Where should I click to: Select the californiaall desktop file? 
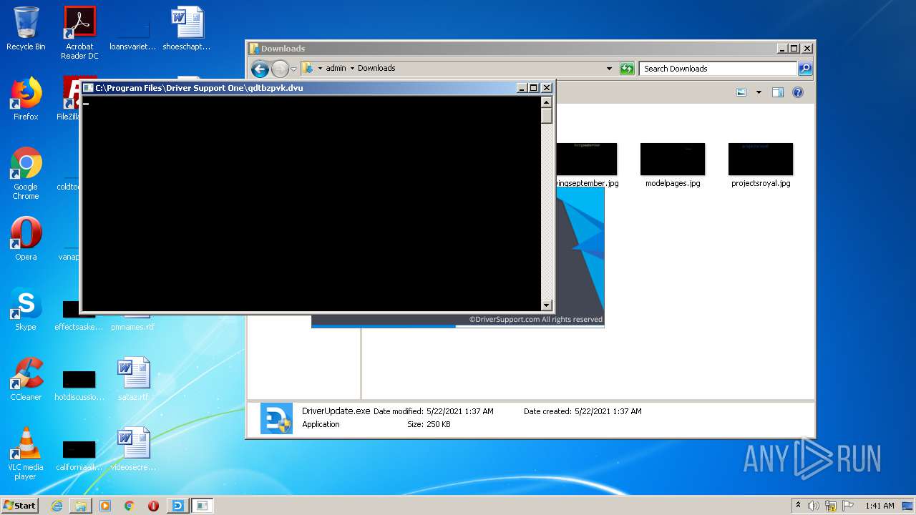point(79,454)
